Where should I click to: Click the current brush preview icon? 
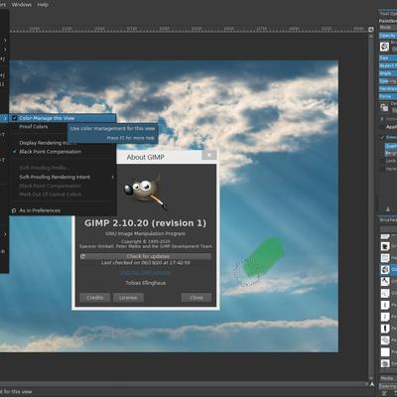[x=384, y=47]
